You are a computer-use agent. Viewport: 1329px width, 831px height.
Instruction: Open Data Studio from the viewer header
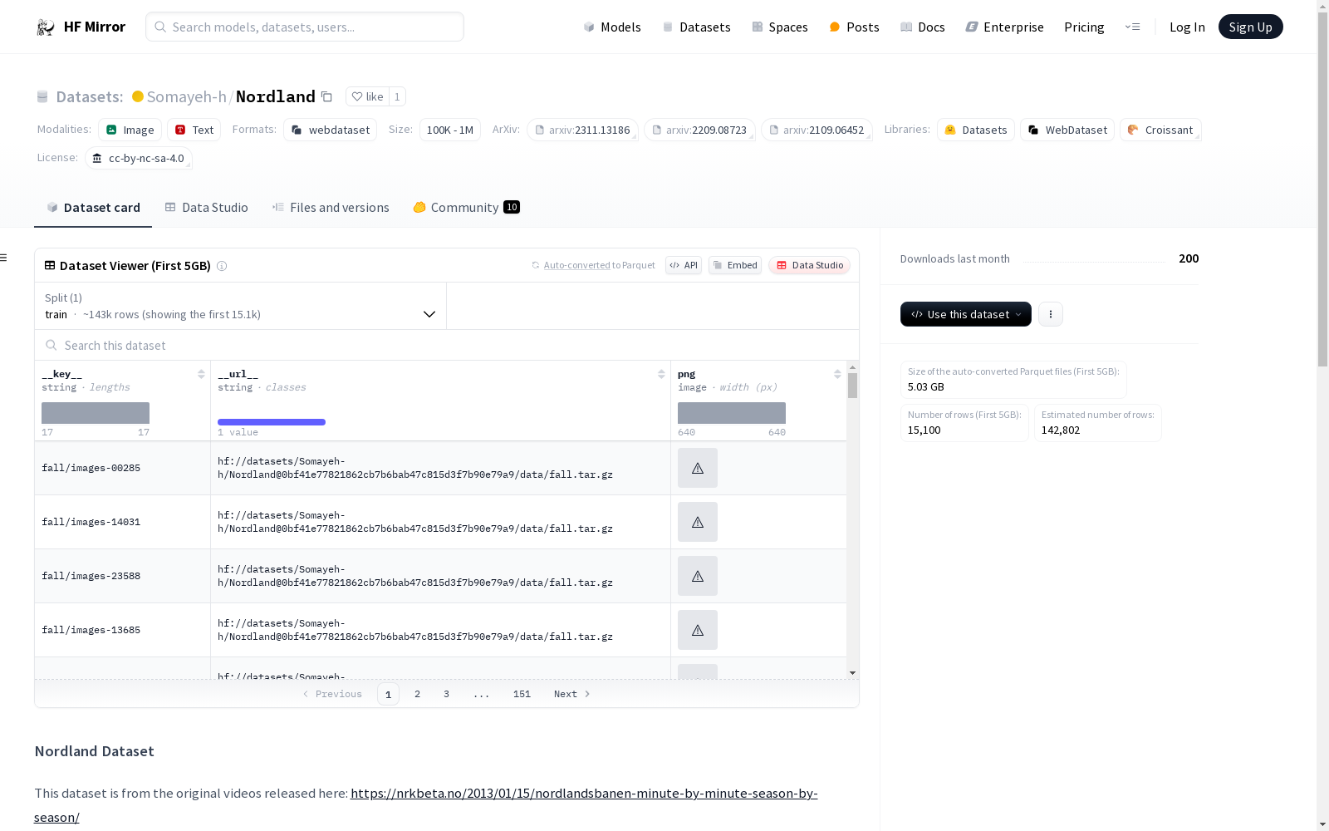[809, 265]
